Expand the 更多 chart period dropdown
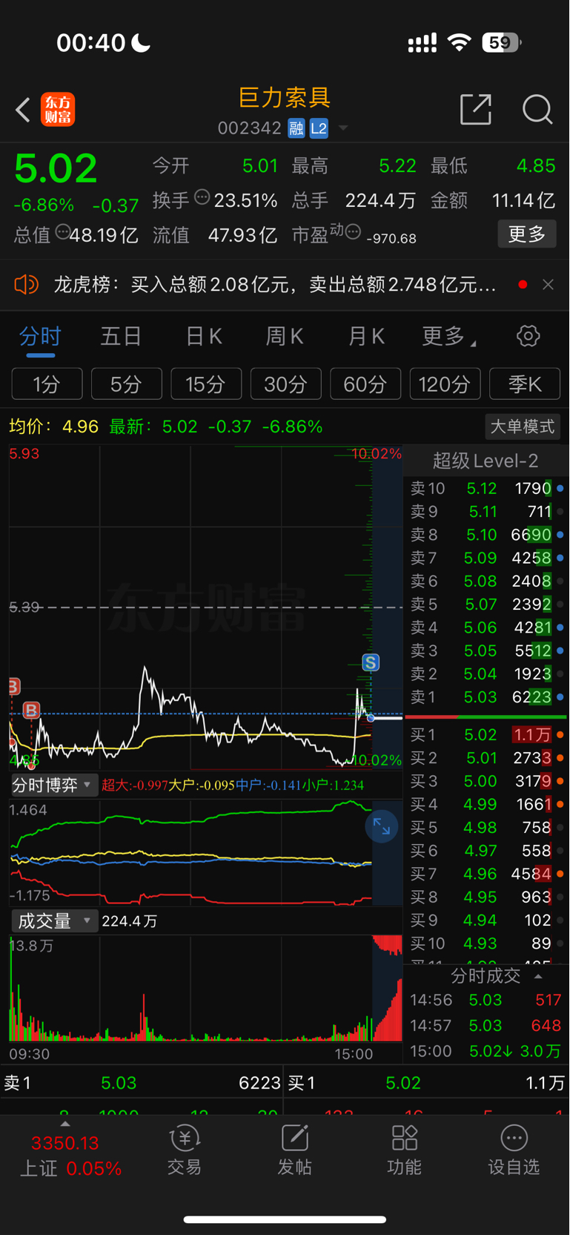 point(448,337)
